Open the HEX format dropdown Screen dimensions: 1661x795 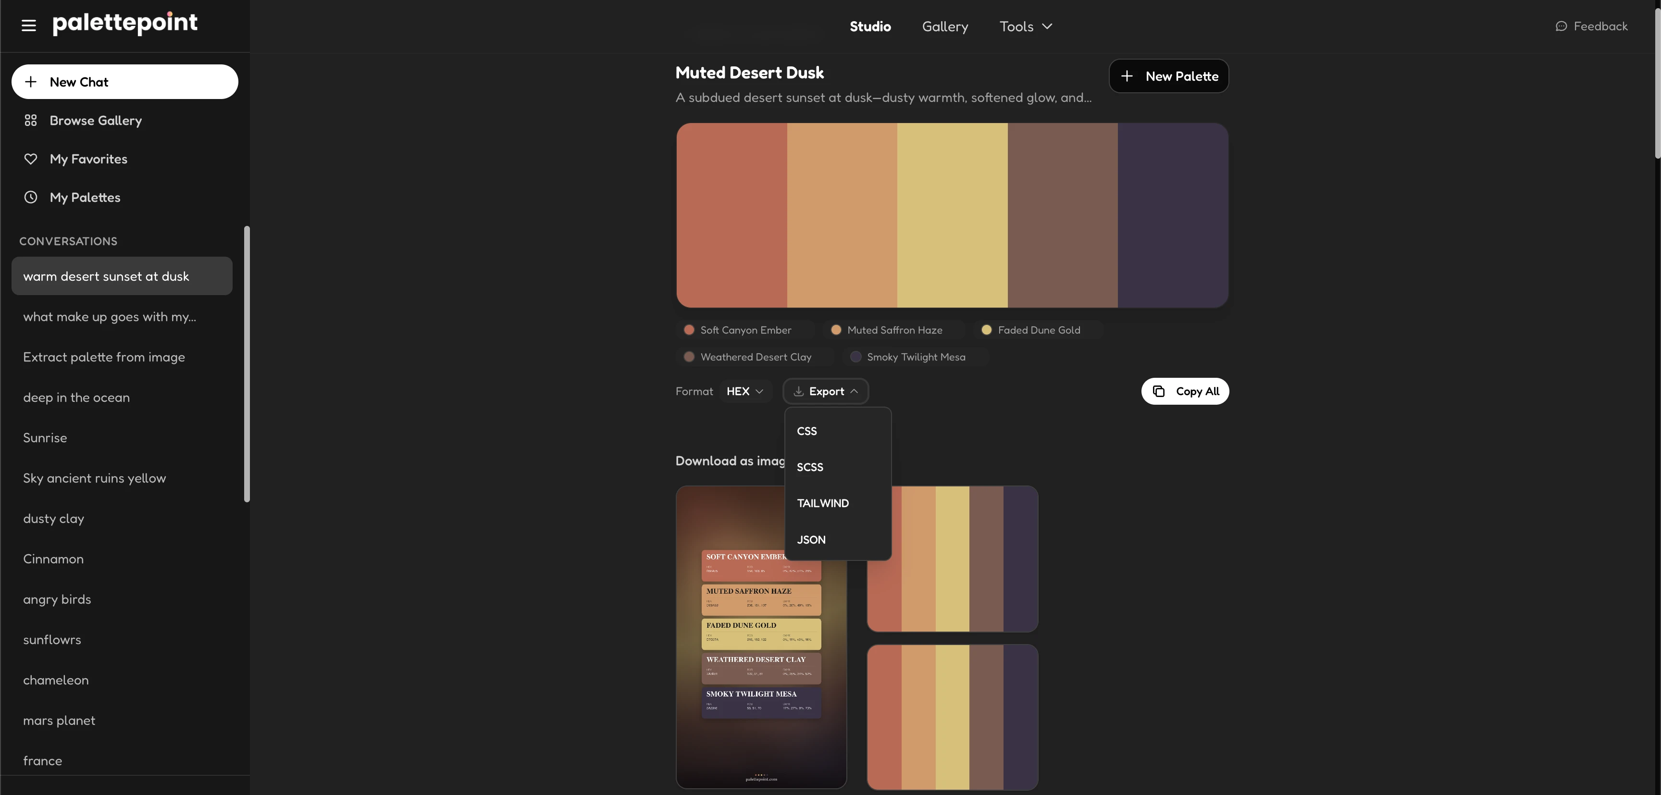pyautogui.click(x=745, y=391)
